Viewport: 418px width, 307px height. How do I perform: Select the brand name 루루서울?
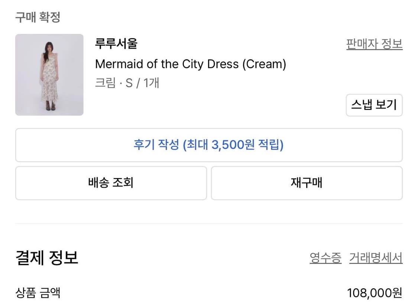coord(116,44)
